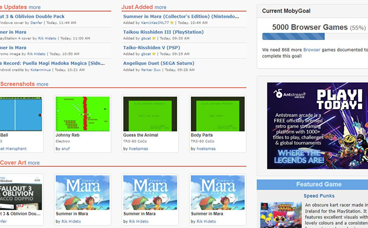Click the Just Added section heading
Viewport: 368px width, 228px height.
[137, 7]
